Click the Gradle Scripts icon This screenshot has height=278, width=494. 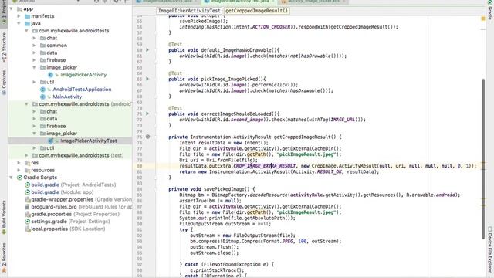(x=19, y=178)
